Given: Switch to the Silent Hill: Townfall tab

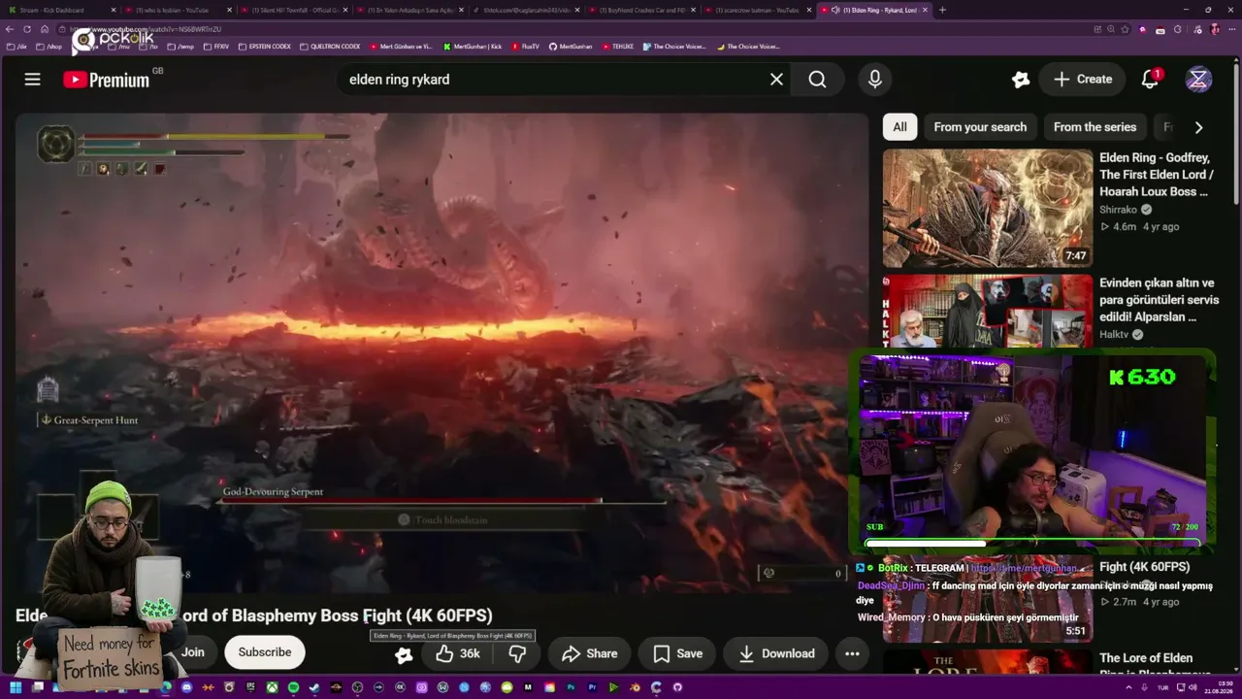Looking at the screenshot, I should tap(295, 10).
